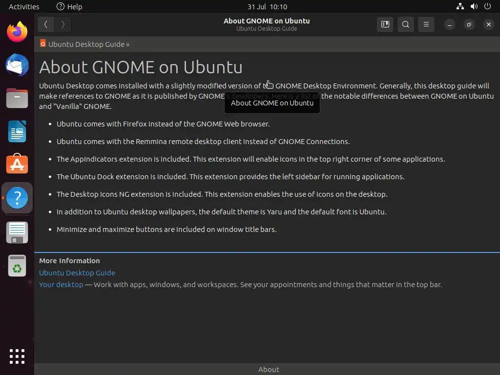The height and width of the screenshot is (375, 500).
Task: Click the Help icon in dock
Action: click(17, 198)
